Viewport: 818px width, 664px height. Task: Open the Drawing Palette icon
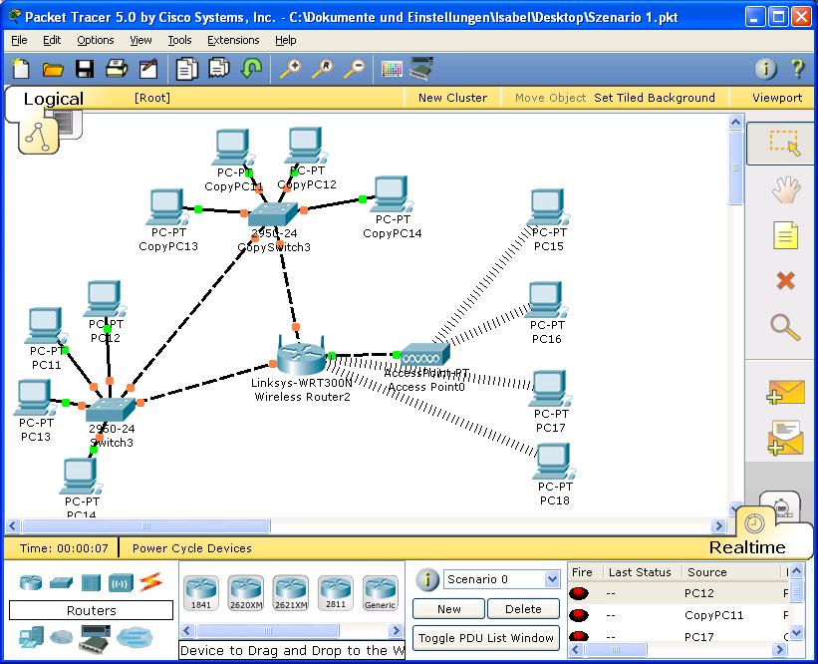(392, 69)
